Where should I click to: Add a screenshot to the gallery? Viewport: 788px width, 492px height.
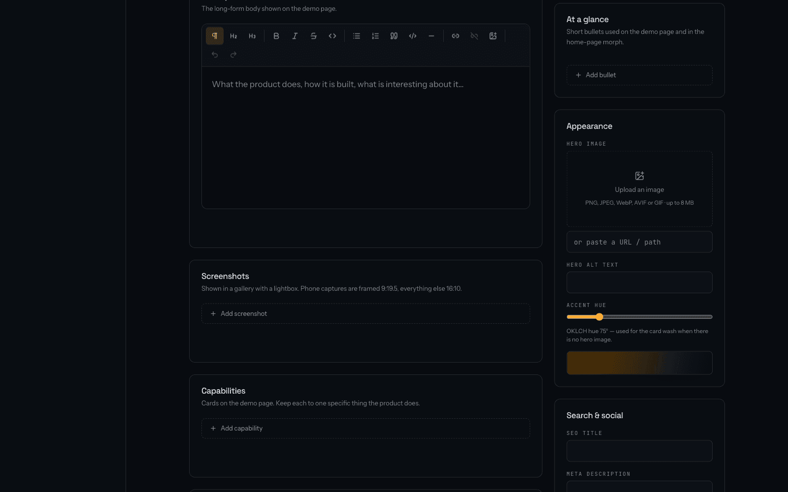(365, 314)
